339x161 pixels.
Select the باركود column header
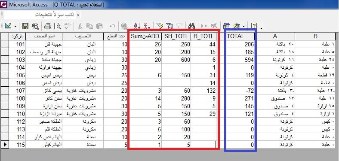pyautogui.click(x=18, y=36)
